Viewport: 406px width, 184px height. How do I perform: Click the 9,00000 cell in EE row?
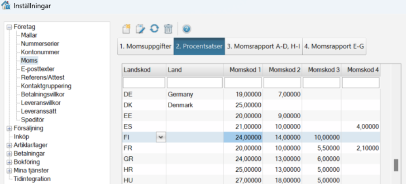282,116
